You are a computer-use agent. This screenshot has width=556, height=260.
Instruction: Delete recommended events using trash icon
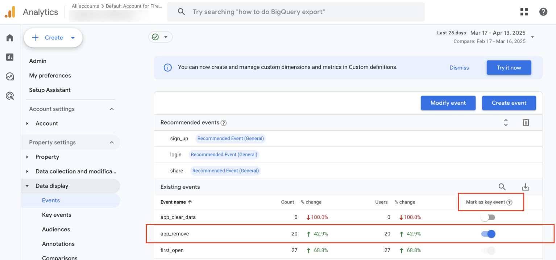(526, 122)
